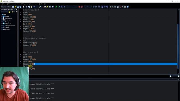Click the right(135) line under left(90)
This screenshot has width=180, height=101.
[28, 29]
